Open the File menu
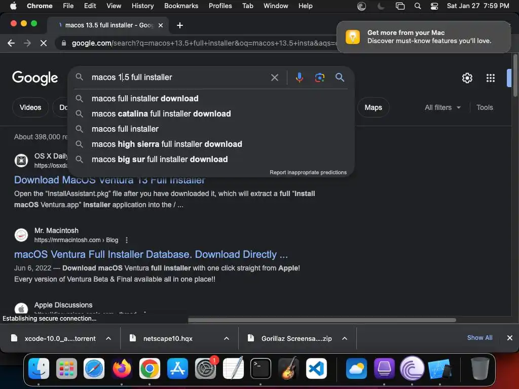Screen dimensions: 519x389 (x=68, y=6)
